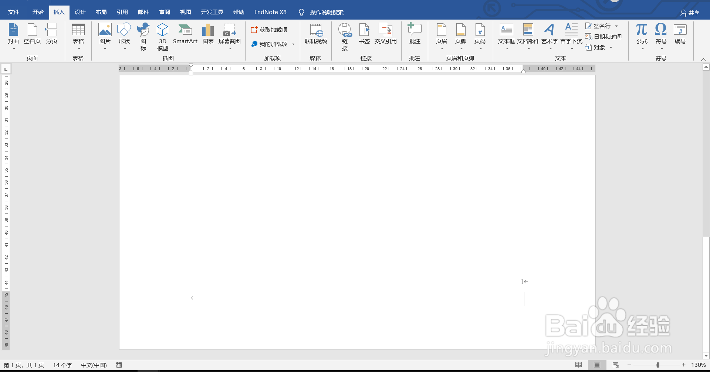Insert a picture (图片)

point(105,36)
